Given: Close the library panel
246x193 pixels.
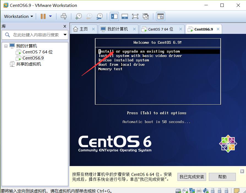Looking at the screenshot, I should point(65,26).
